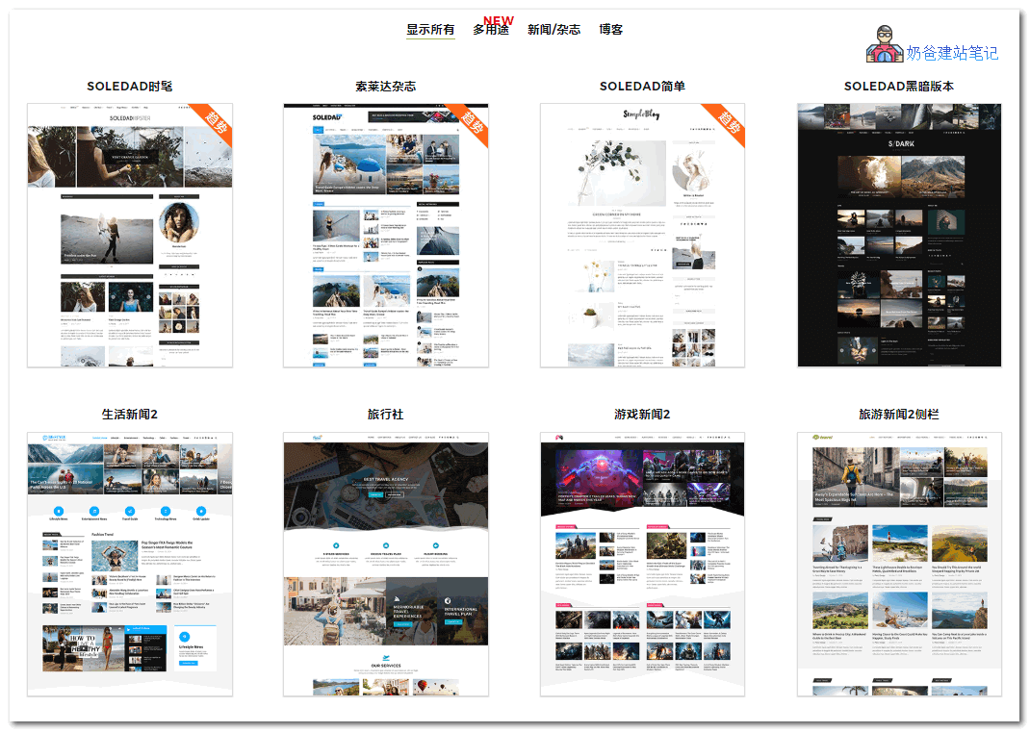
Task: Switch to the 多用途 tab
Action: click(x=490, y=31)
